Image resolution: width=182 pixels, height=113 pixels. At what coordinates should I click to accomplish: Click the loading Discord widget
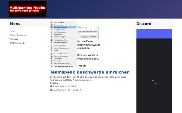[154, 71]
